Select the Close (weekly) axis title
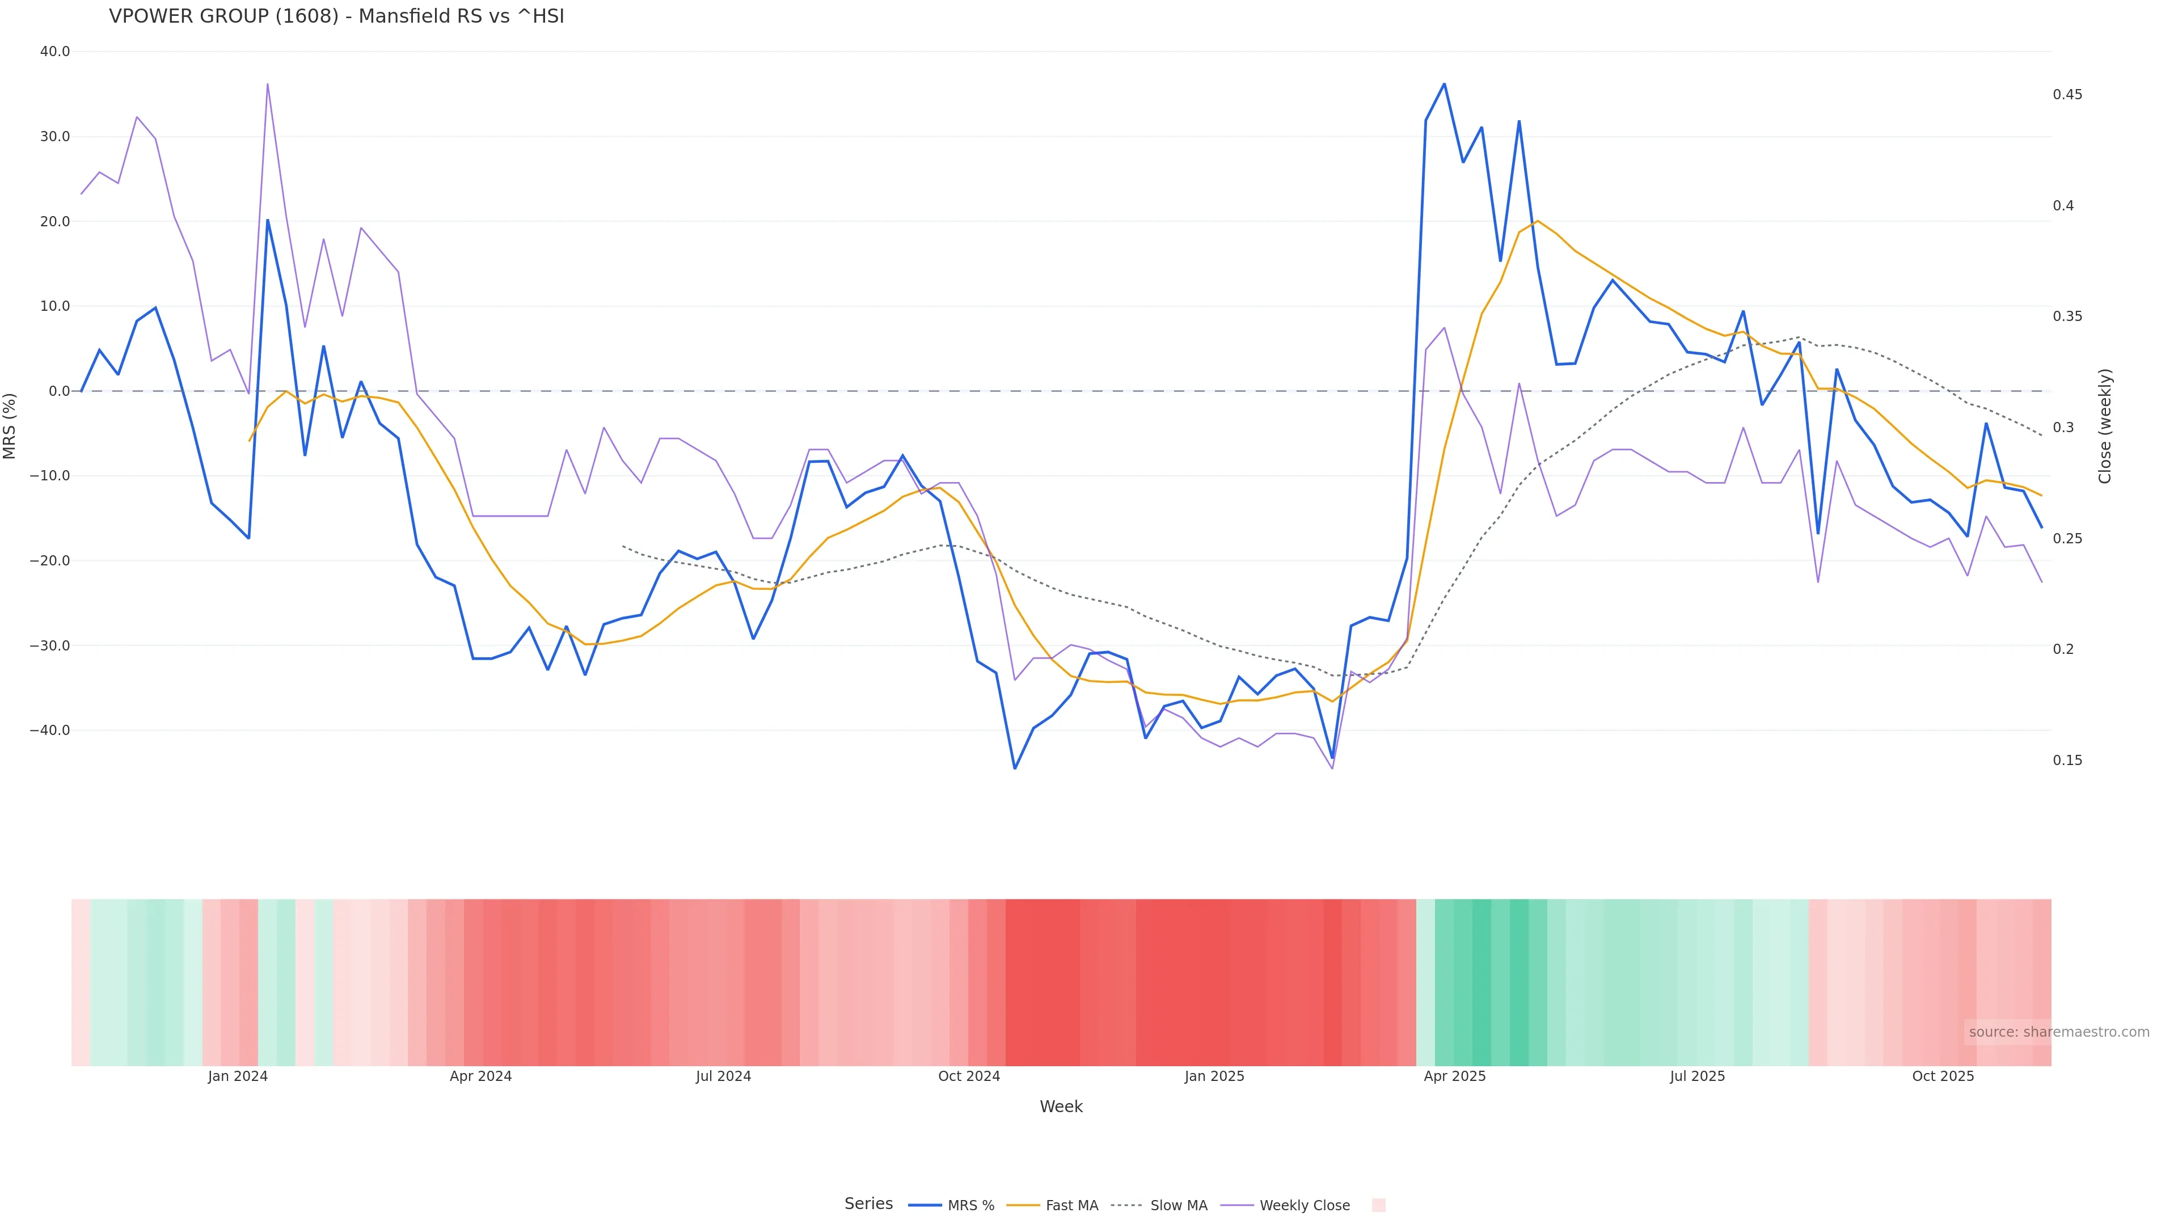 pos(2105,426)
